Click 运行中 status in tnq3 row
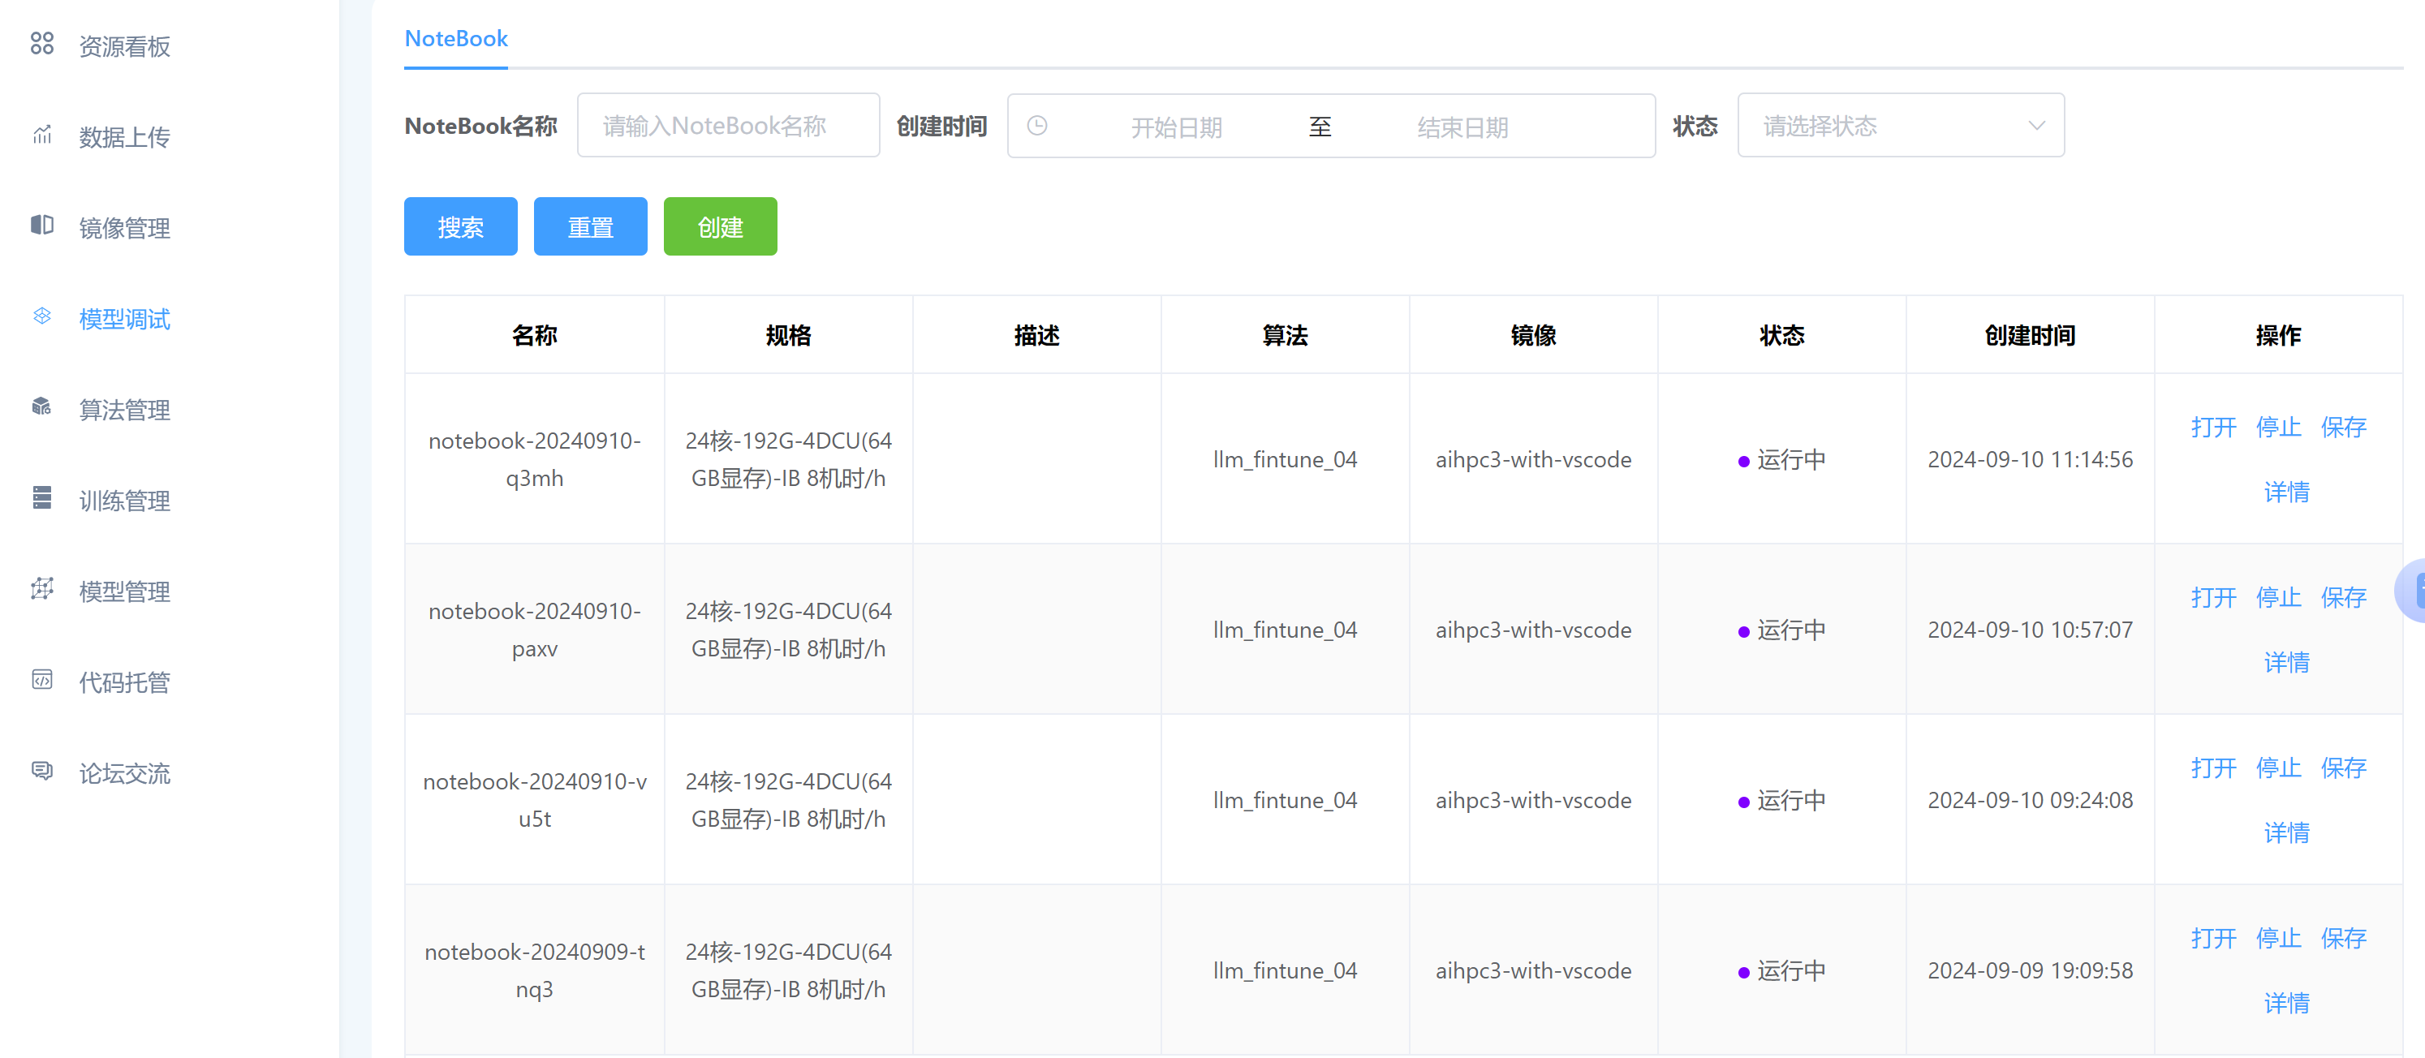The width and height of the screenshot is (2425, 1058). coord(1782,970)
